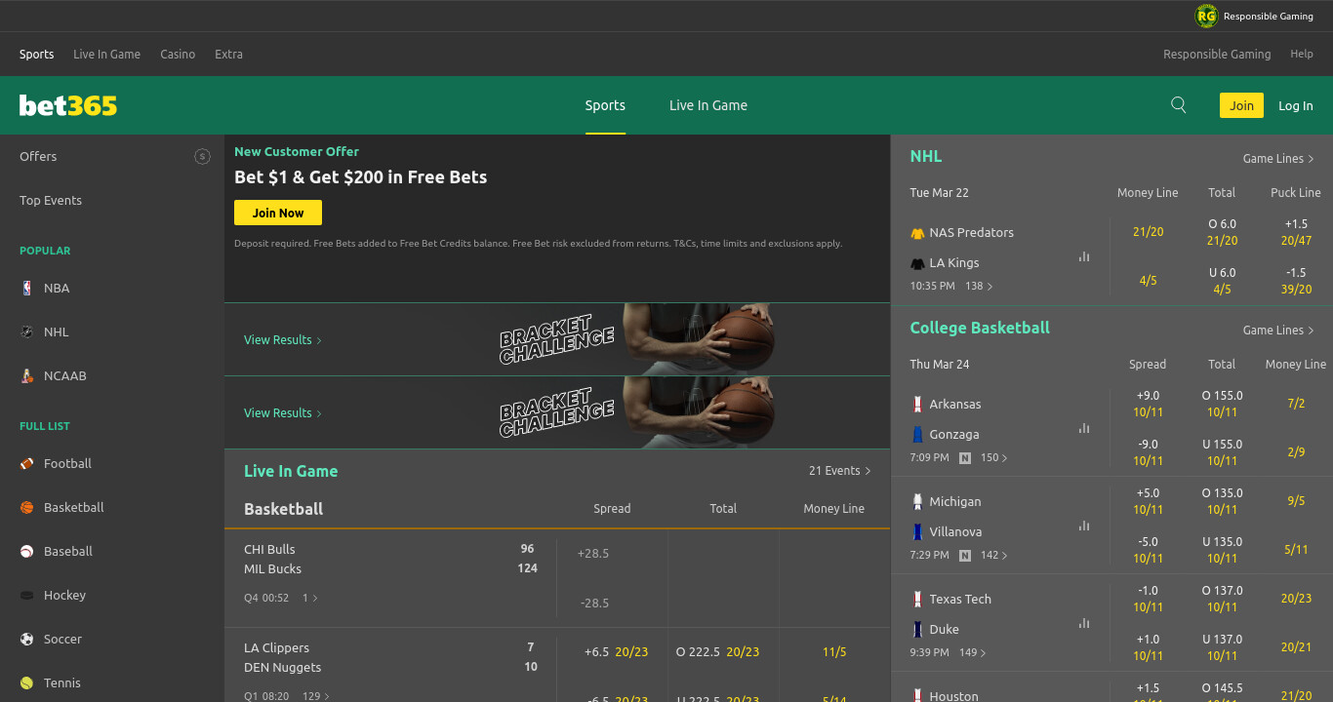The image size is (1333, 702).
Task: Select the NCAAB icon in sidebar
Action: pyautogui.click(x=26, y=375)
